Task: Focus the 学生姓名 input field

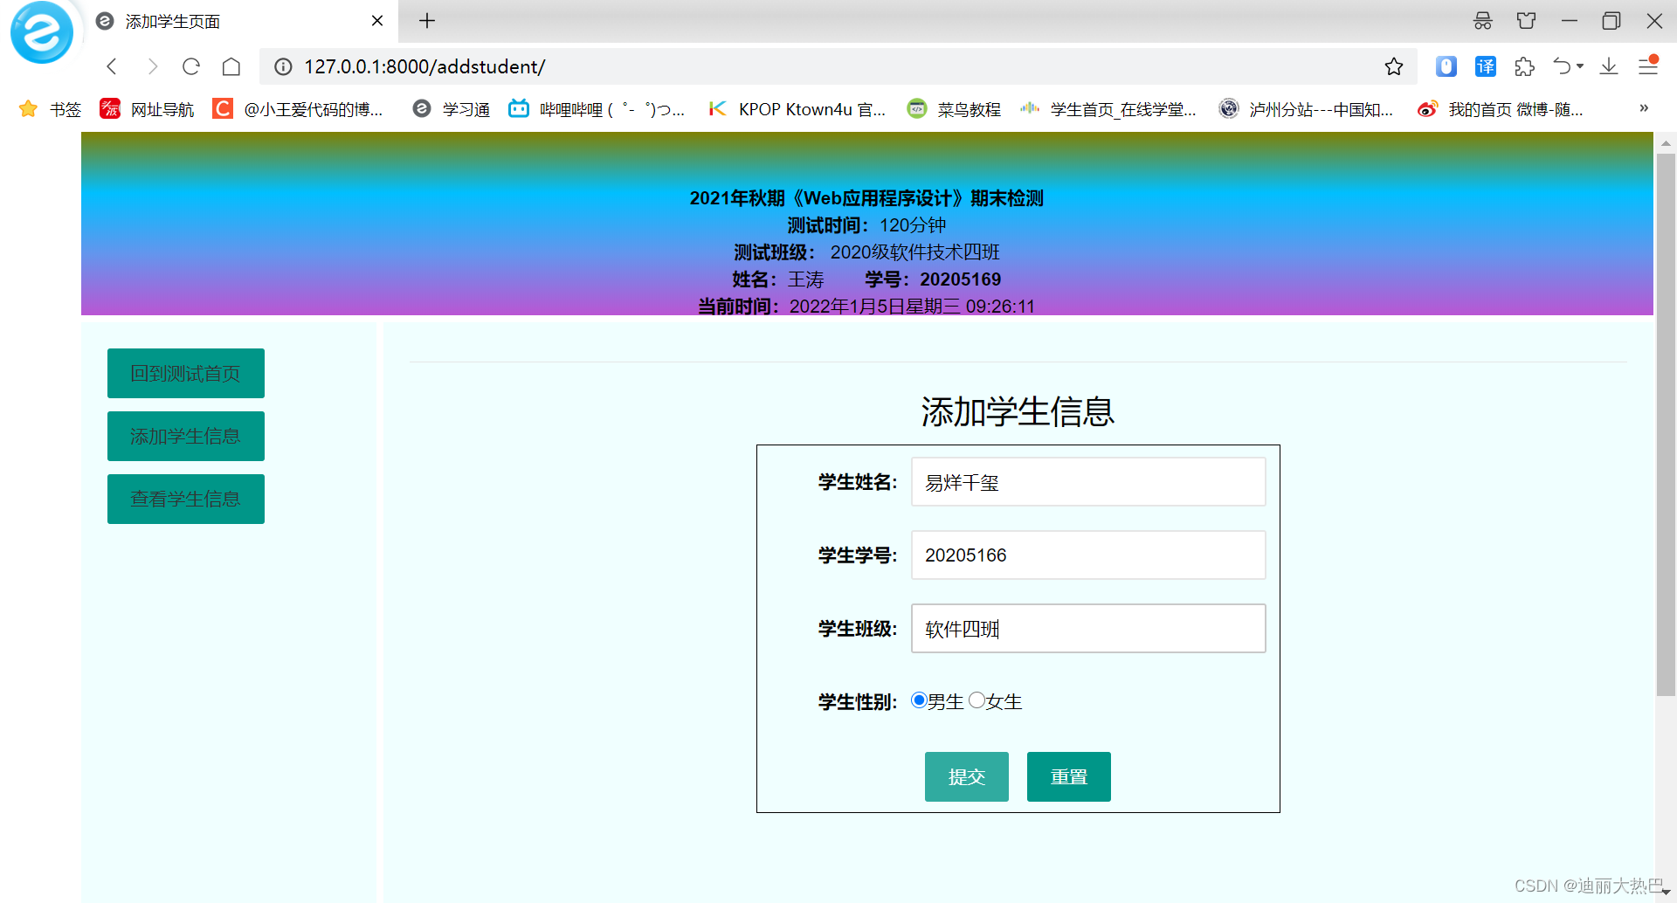Action: coord(1088,481)
